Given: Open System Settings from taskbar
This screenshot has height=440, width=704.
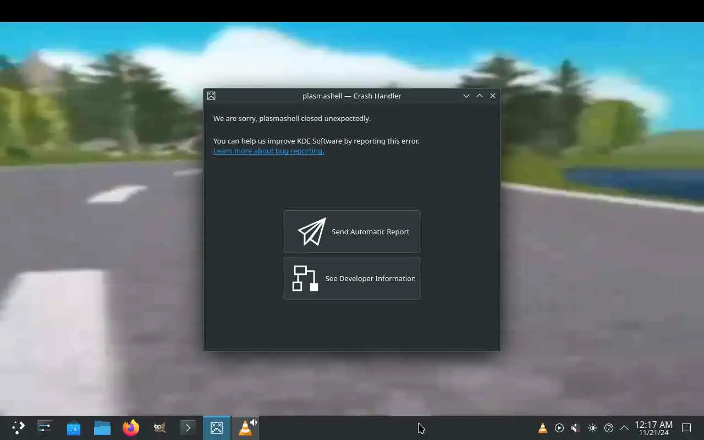Looking at the screenshot, I should (45, 428).
